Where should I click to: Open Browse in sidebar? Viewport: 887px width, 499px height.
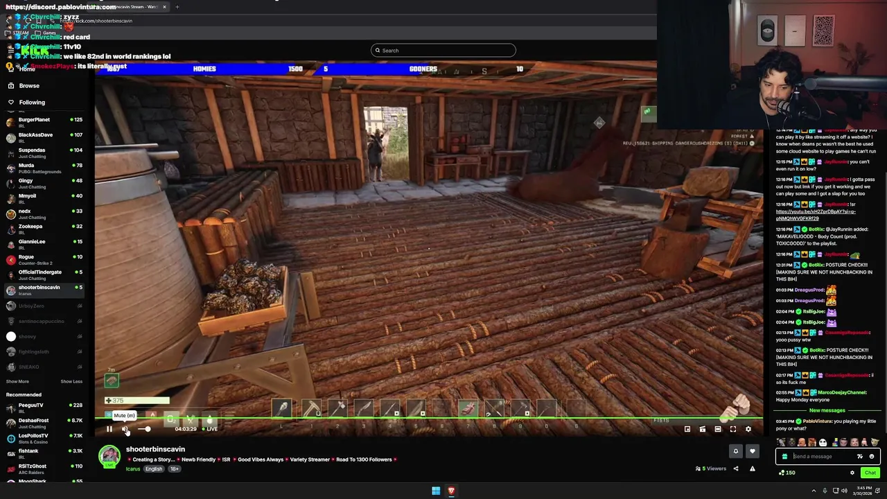(29, 85)
